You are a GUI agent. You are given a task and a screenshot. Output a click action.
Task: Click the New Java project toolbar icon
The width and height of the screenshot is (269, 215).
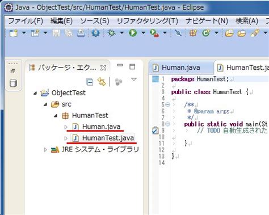(x=35, y=33)
